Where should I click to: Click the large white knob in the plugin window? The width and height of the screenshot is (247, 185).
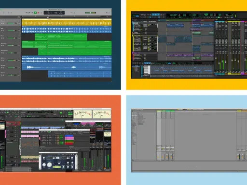tap(49, 165)
